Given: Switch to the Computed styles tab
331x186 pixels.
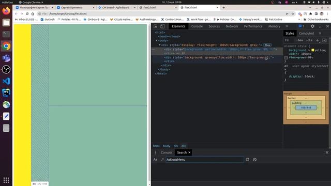Looking at the screenshot, I should pos(306,33).
